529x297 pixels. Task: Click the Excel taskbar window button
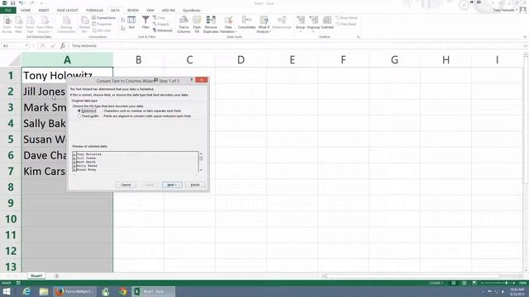(x=154, y=291)
